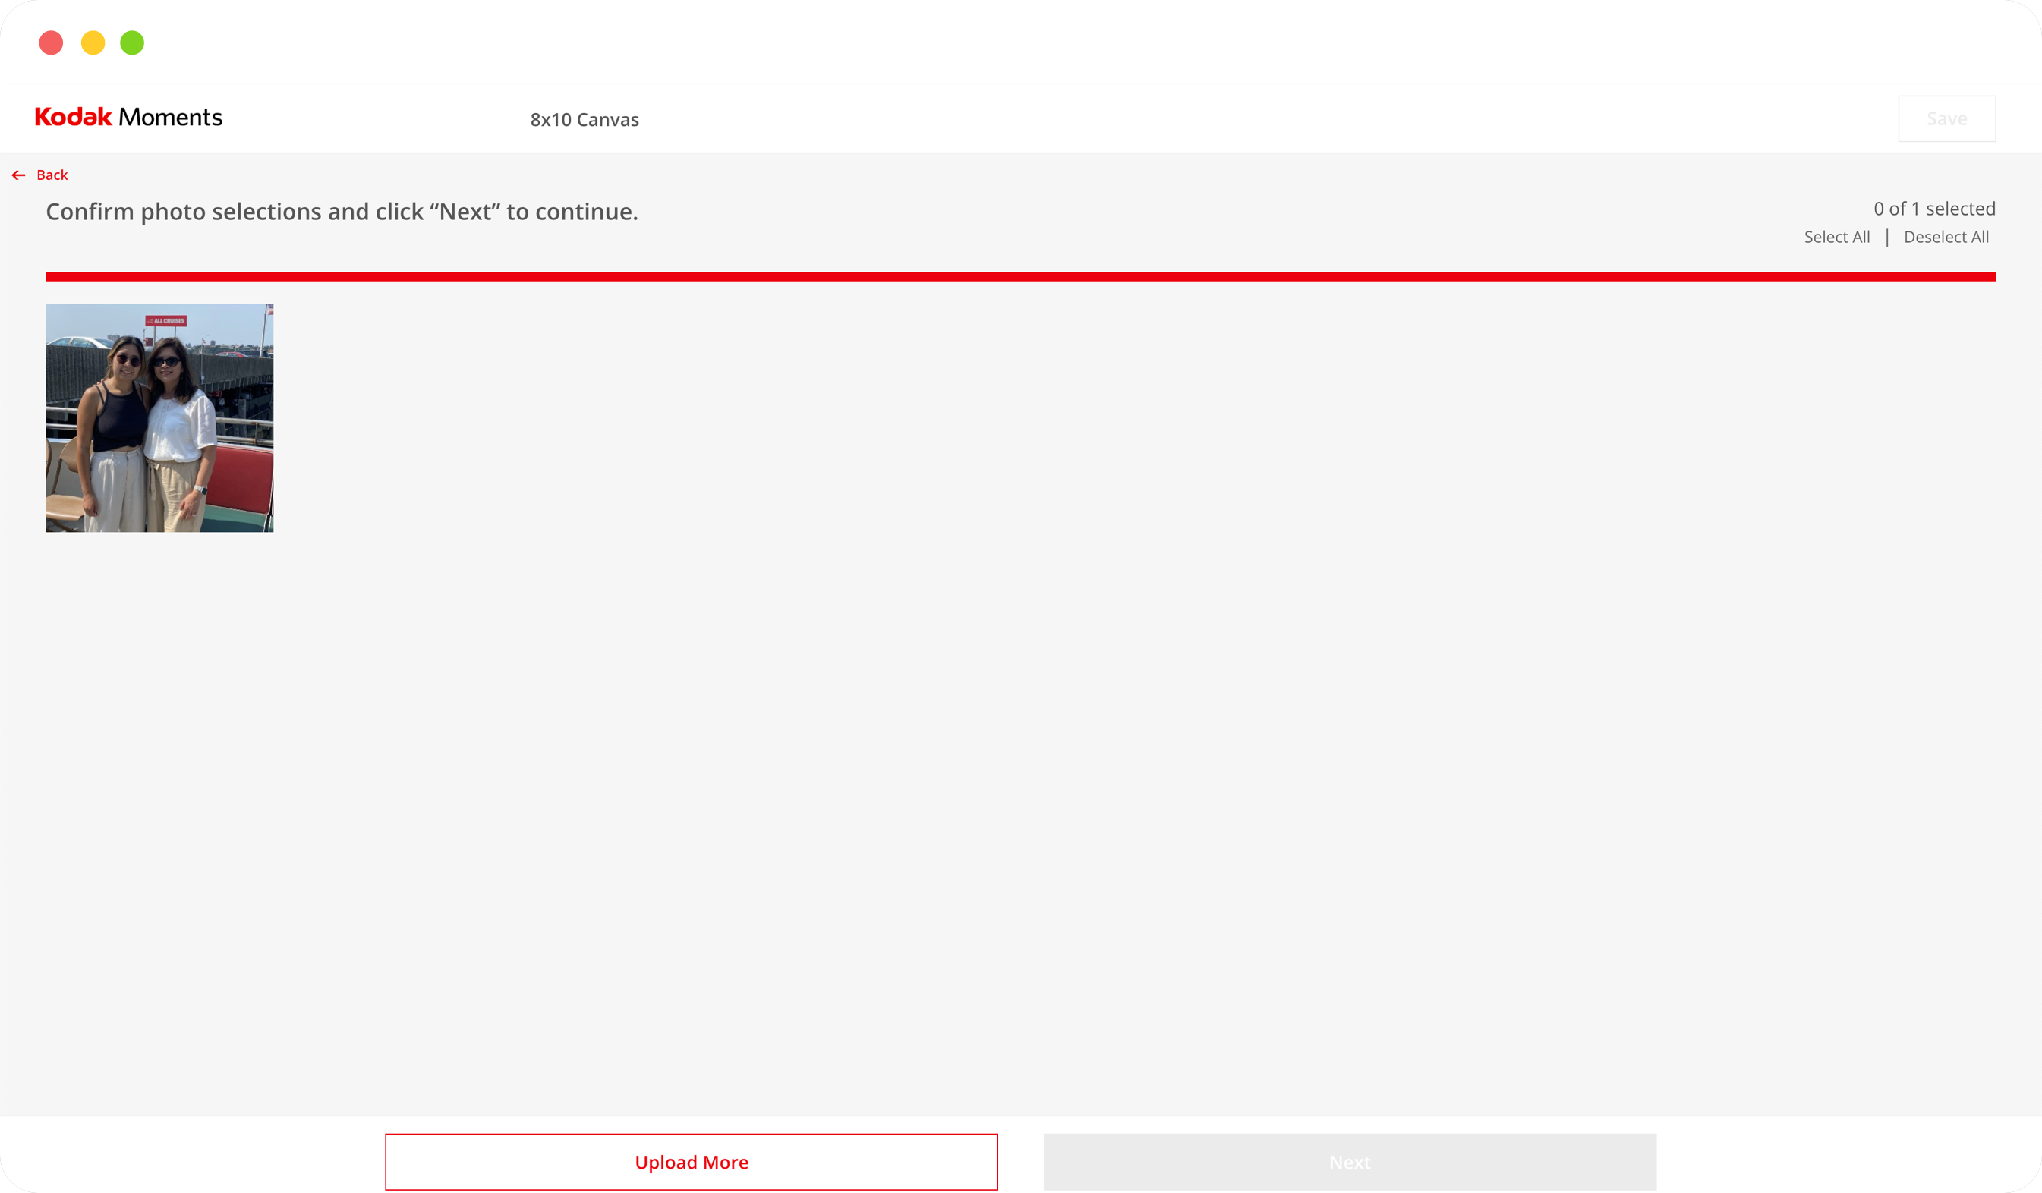Click the 0 of 1 selected counter

(x=1933, y=209)
